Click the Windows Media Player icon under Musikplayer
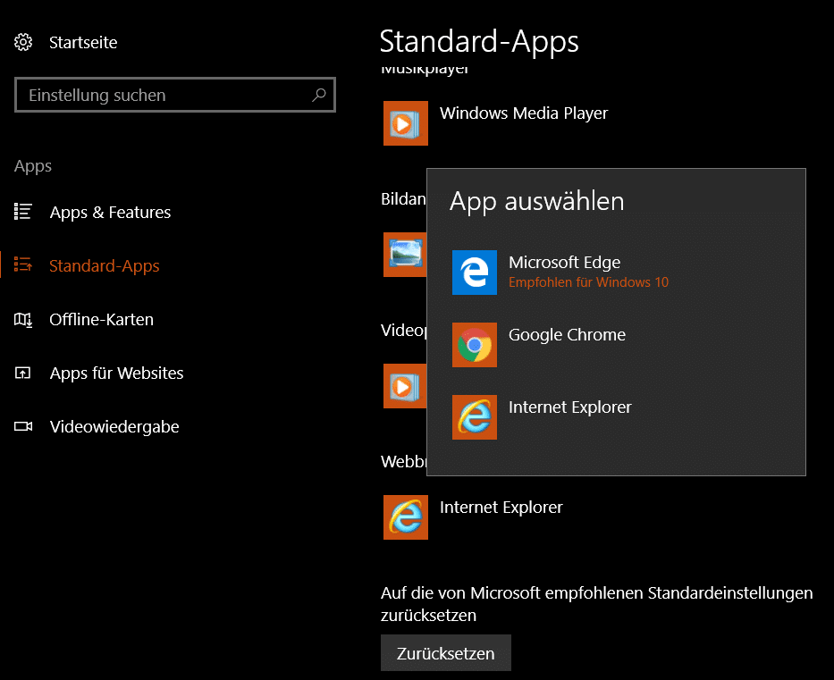The height and width of the screenshot is (680, 834). click(x=406, y=123)
